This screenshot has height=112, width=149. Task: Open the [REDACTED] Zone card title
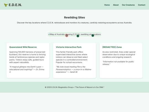coord(112,47)
